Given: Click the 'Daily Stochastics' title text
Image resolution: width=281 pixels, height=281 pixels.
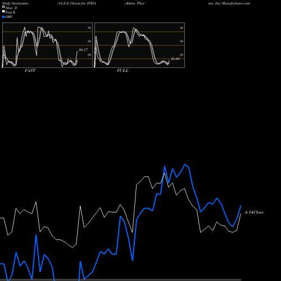Looking at the screenshot, I should [15, 3].
